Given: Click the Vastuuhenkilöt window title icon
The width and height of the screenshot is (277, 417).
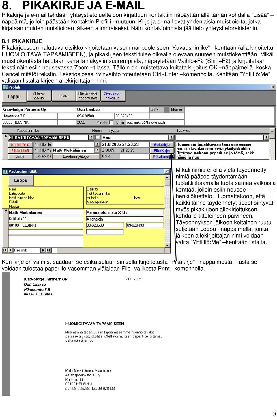Looking at the screenshot, I should coord(5,172).
